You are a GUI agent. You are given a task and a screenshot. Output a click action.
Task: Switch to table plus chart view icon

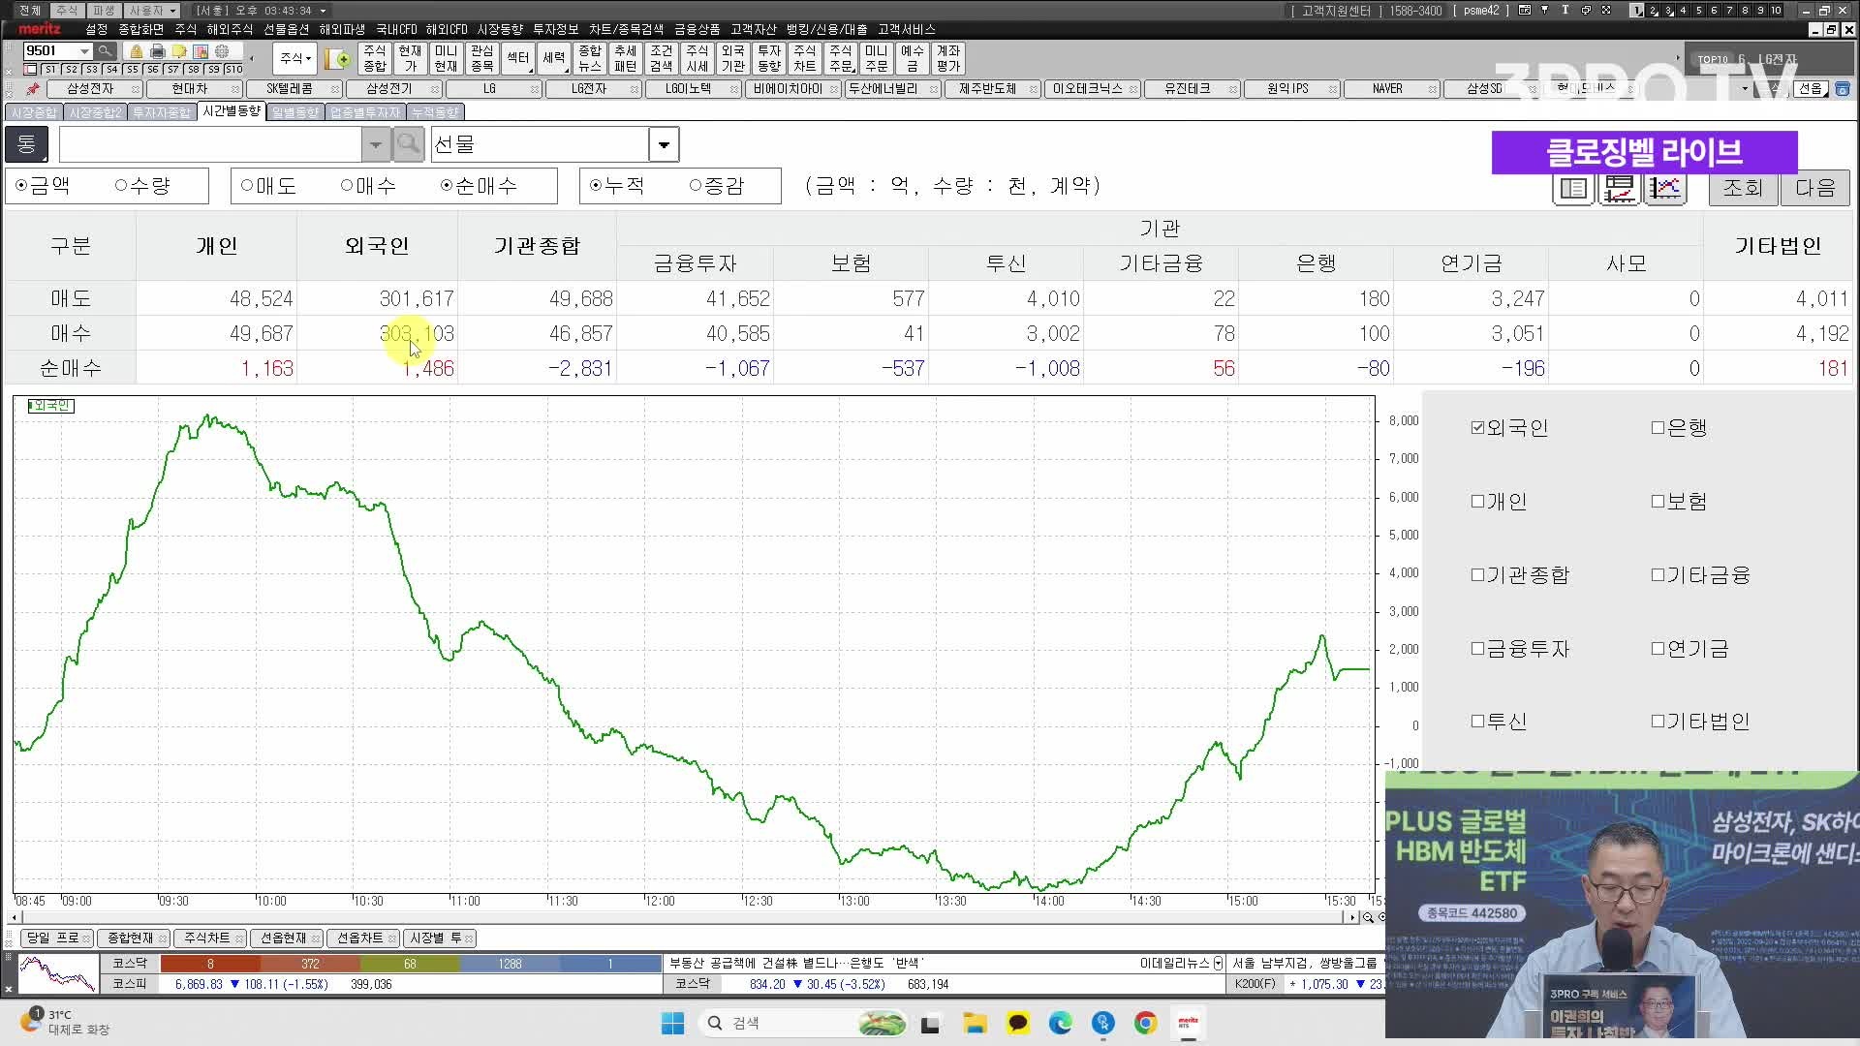tap(1620, 188)
